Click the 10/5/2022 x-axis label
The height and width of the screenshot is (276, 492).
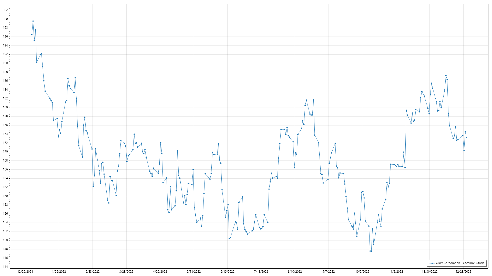click(362, 272)
